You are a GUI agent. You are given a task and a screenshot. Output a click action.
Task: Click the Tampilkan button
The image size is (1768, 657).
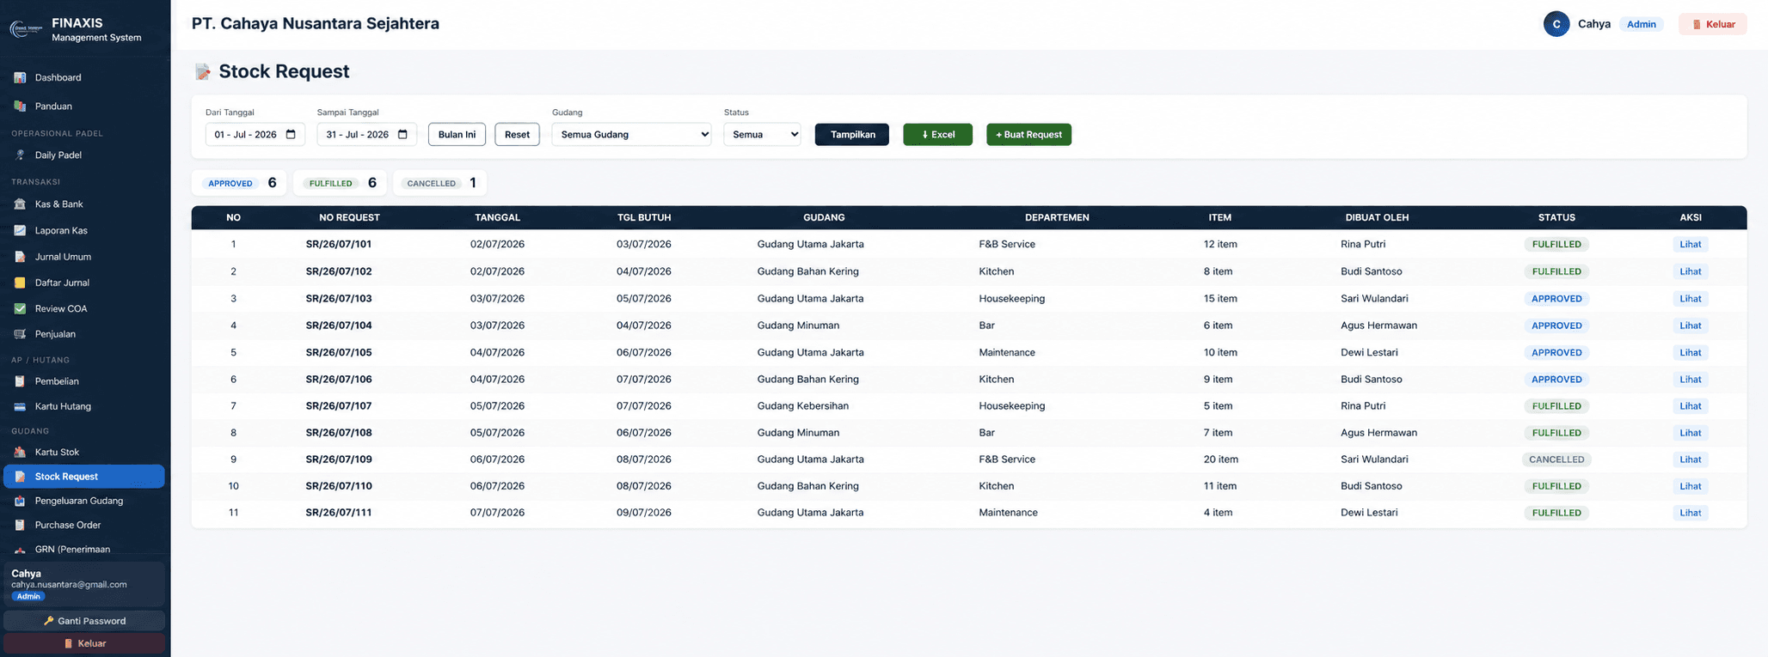(852, 134)
